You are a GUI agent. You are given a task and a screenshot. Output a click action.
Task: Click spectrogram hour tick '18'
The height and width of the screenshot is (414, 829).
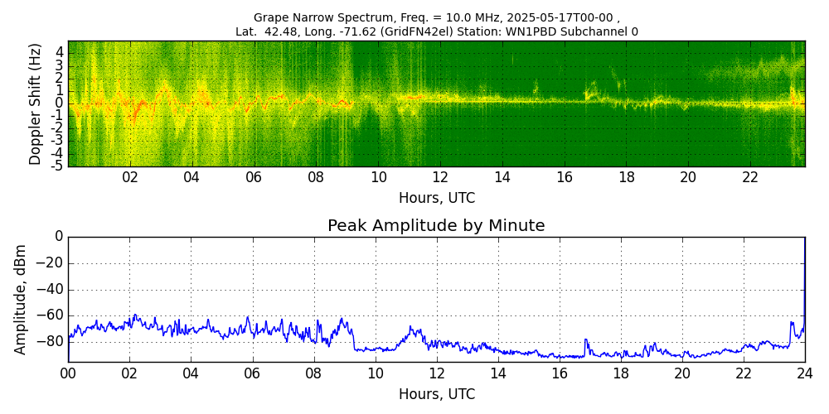pyautogui.click(x=626, y=179)
